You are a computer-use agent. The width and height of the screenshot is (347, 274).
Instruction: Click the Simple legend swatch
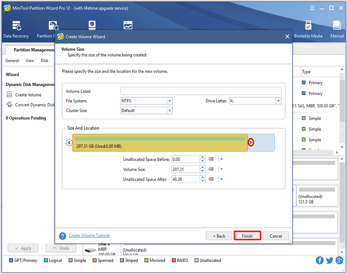(x=70, y=260)
